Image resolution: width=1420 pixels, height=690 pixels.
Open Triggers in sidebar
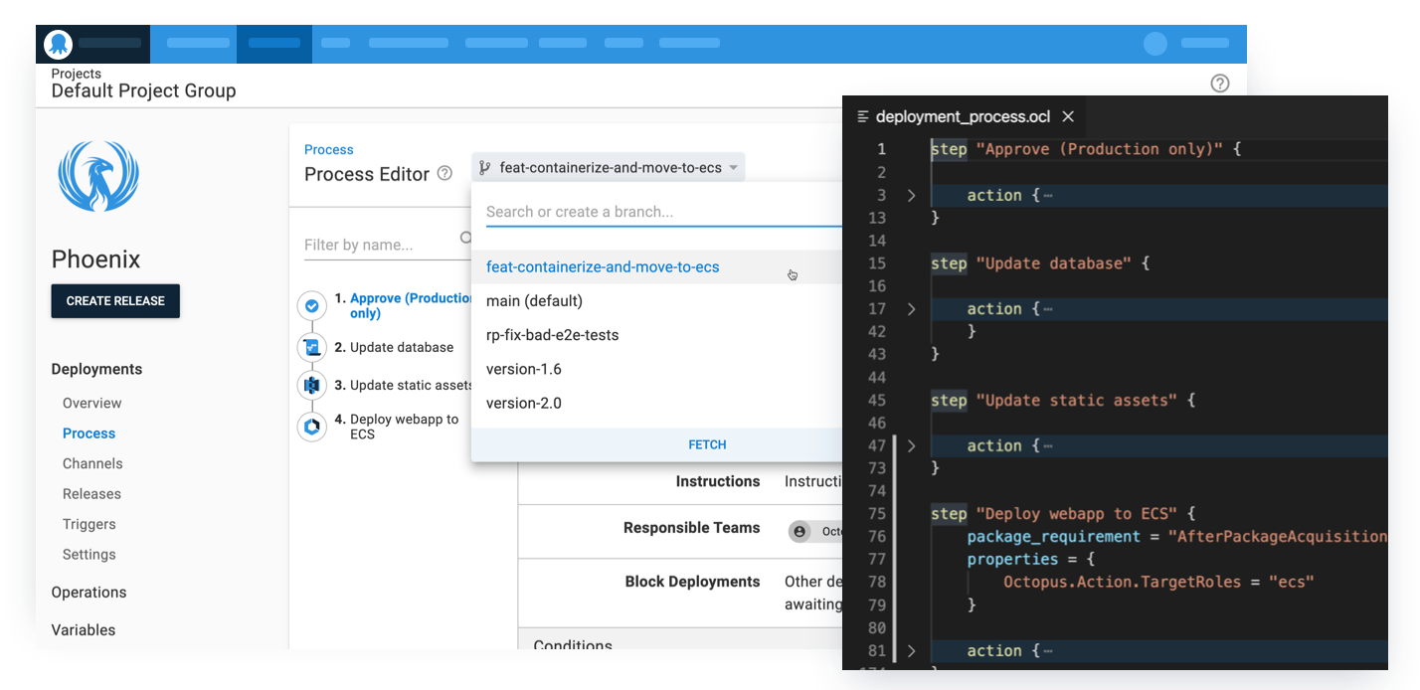click(89, 524)
